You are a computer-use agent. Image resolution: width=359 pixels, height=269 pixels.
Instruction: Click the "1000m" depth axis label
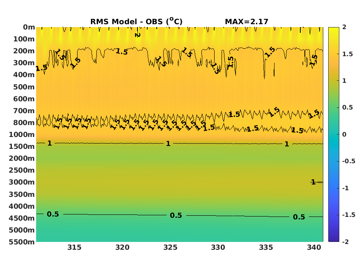(x=22, y=134)
